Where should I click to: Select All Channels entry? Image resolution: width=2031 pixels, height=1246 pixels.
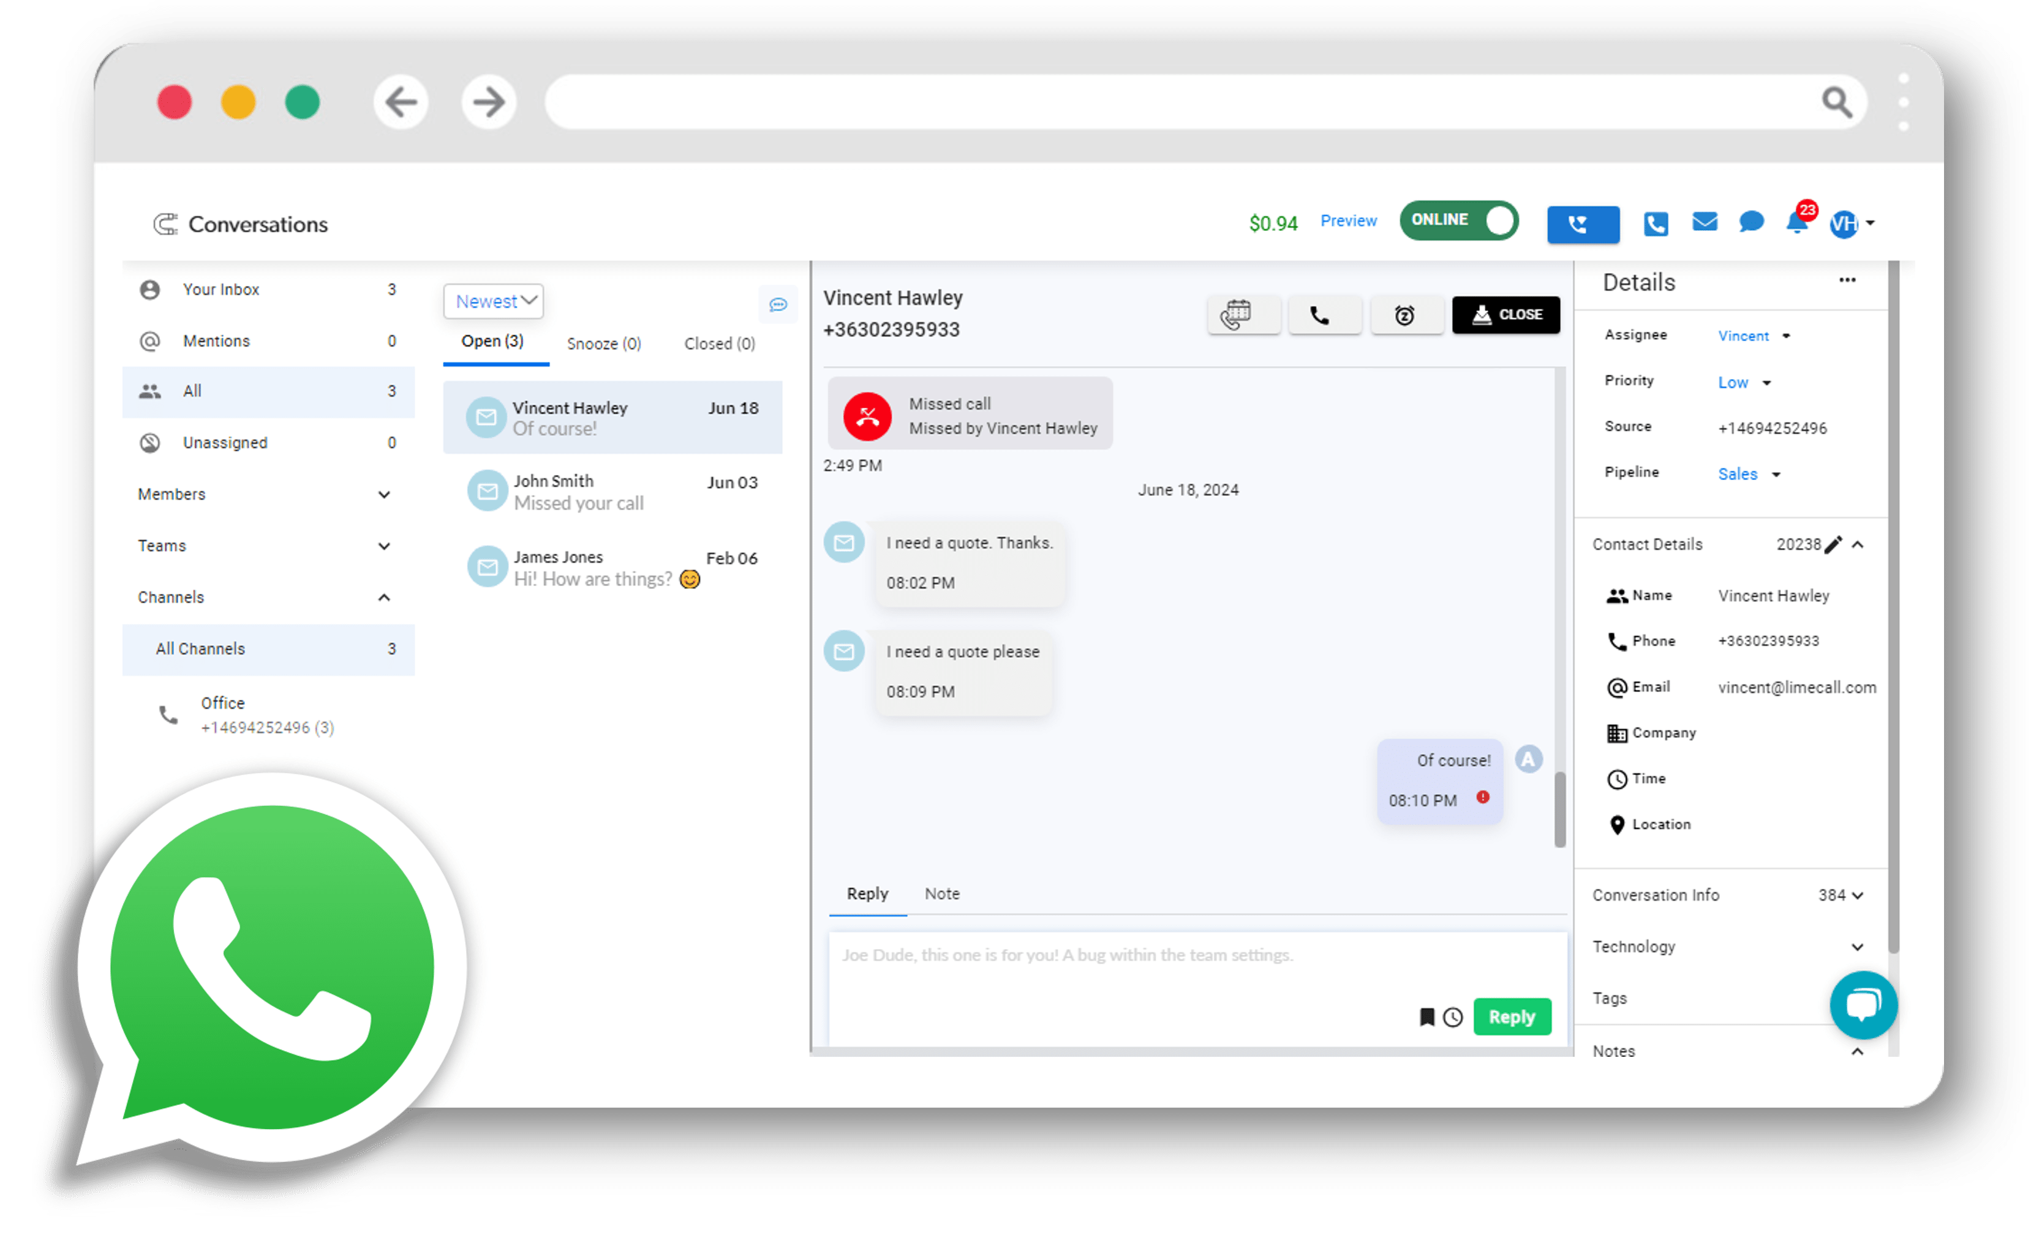click(x=268, y=650)
